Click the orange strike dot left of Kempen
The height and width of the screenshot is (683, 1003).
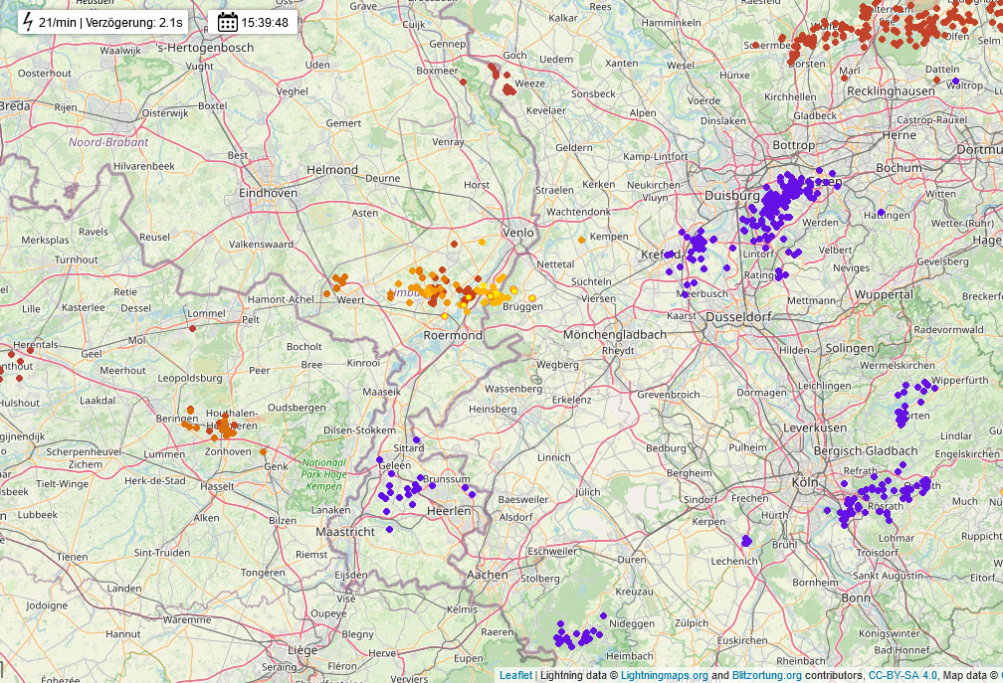tap(581, 240)
